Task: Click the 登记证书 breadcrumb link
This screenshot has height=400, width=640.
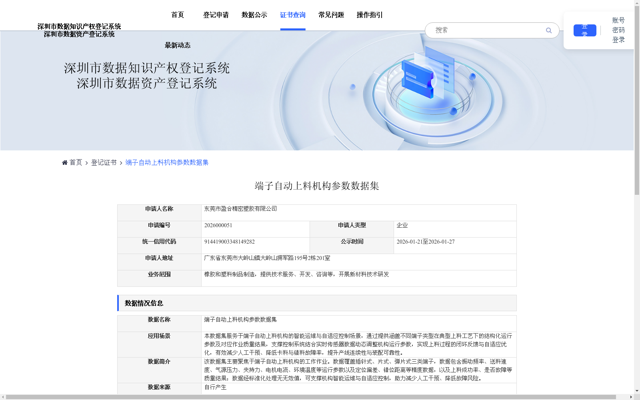Action: point(104,162)
